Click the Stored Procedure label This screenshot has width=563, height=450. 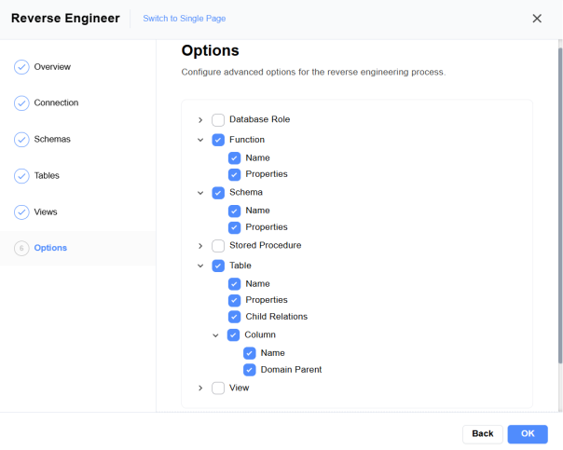pos(266,245)
